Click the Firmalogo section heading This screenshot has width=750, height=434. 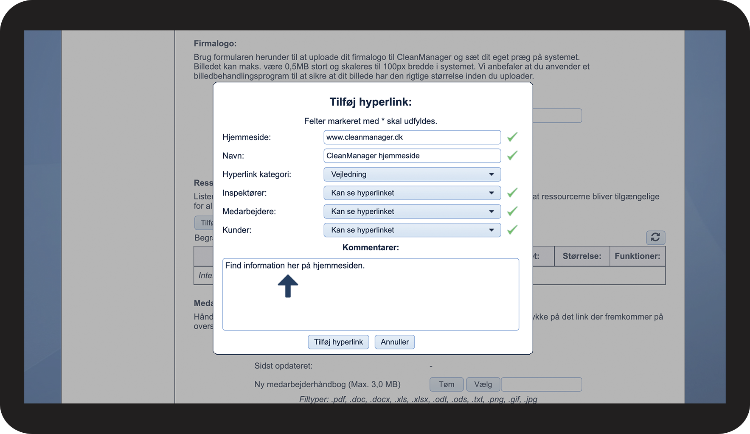pos(215,44)
